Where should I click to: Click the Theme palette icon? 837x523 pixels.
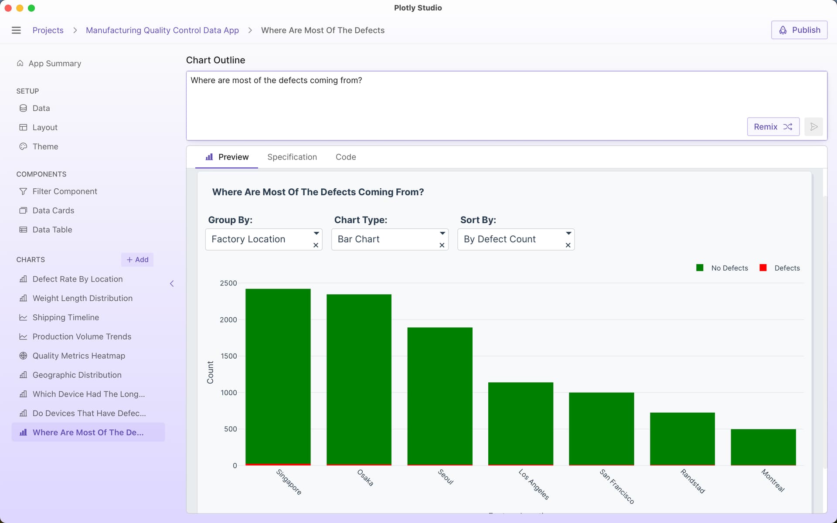tap(23, 146)
